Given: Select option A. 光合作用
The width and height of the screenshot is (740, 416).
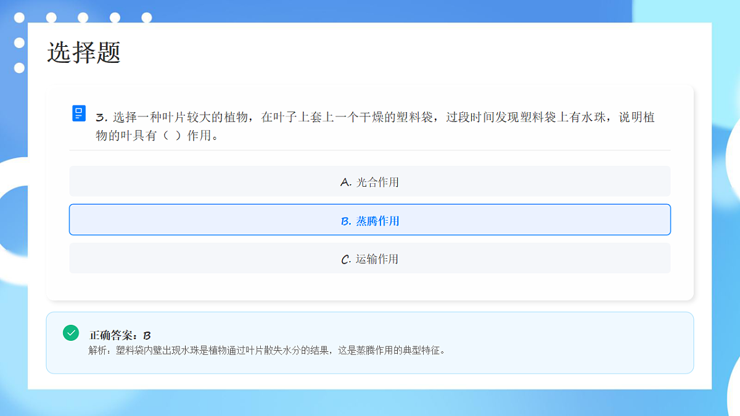Looking at the screenshot, I should click(369, 181).
